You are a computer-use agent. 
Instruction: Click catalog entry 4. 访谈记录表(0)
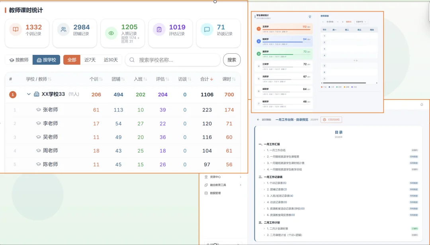pyautogui.click(x=277, y=202)
